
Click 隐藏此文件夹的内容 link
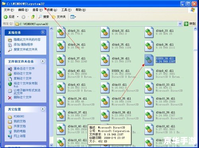tap(27, 39)
